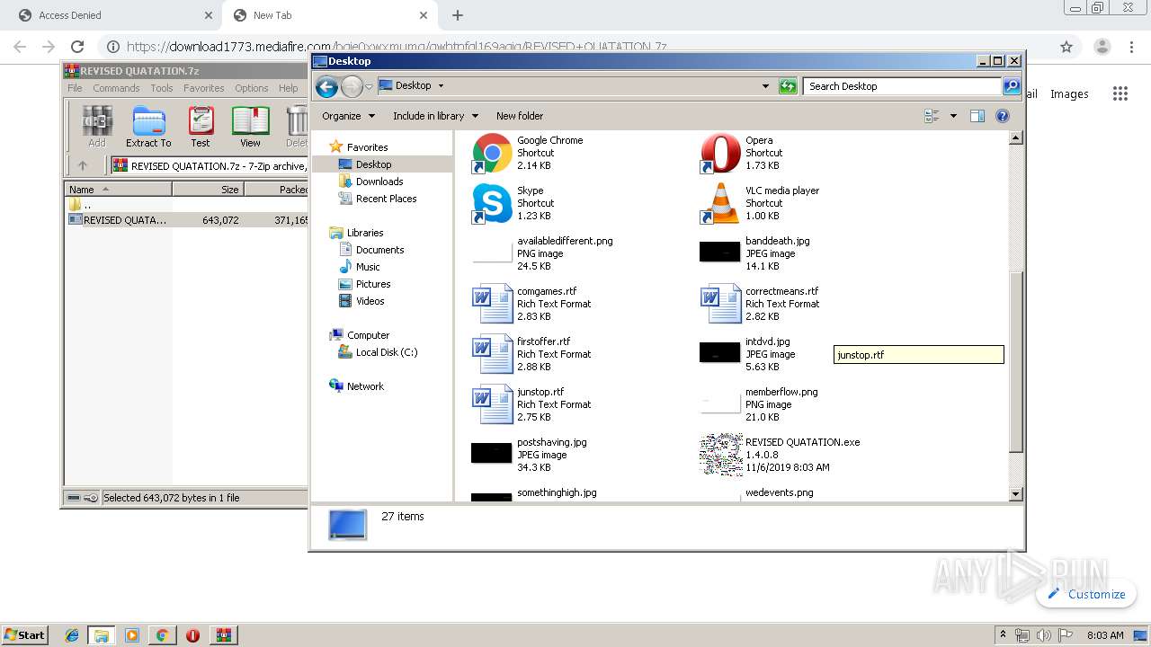The height and width of the screenshot is (647, 1151).
Task: Sort by Name column in WinRAR
Action: coord(118,190)
